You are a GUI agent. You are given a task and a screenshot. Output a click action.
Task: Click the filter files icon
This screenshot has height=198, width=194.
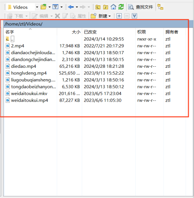(x=56, y=7)
